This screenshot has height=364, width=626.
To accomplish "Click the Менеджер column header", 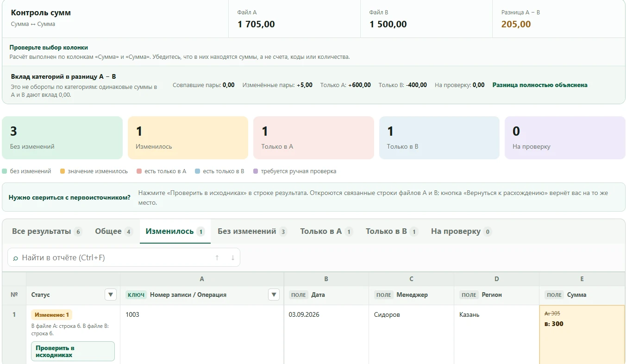I will (412, 295).
